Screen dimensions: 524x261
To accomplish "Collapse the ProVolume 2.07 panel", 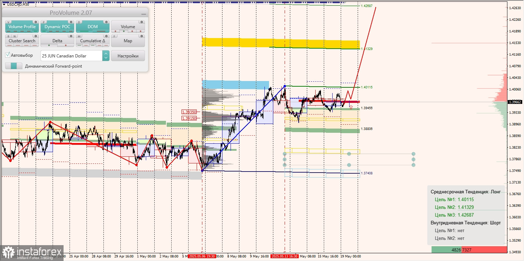I will click(x=143, y=13).
